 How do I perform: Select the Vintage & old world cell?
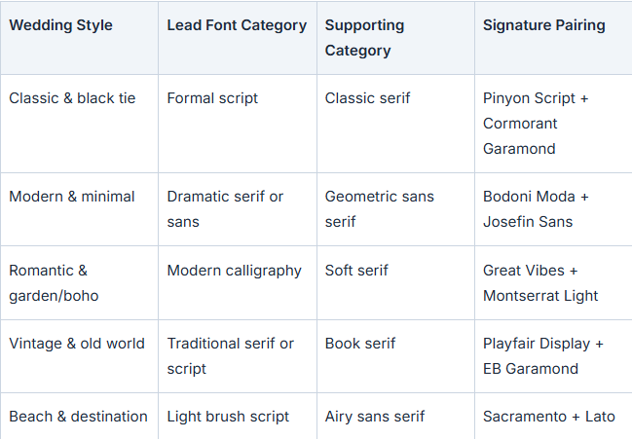80,356
